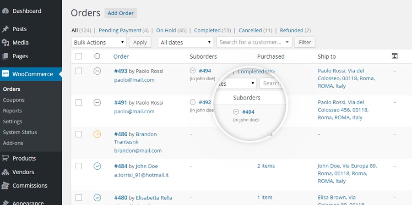Click John Doe ship-to address Via Europa 89
The width and height of the screenshot is (412, 205).
click(x=347, y=173)
